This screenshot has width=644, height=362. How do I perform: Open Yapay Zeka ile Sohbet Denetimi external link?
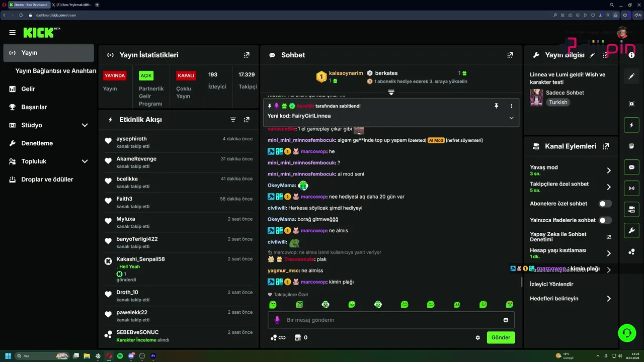click(x=608, y=237)
